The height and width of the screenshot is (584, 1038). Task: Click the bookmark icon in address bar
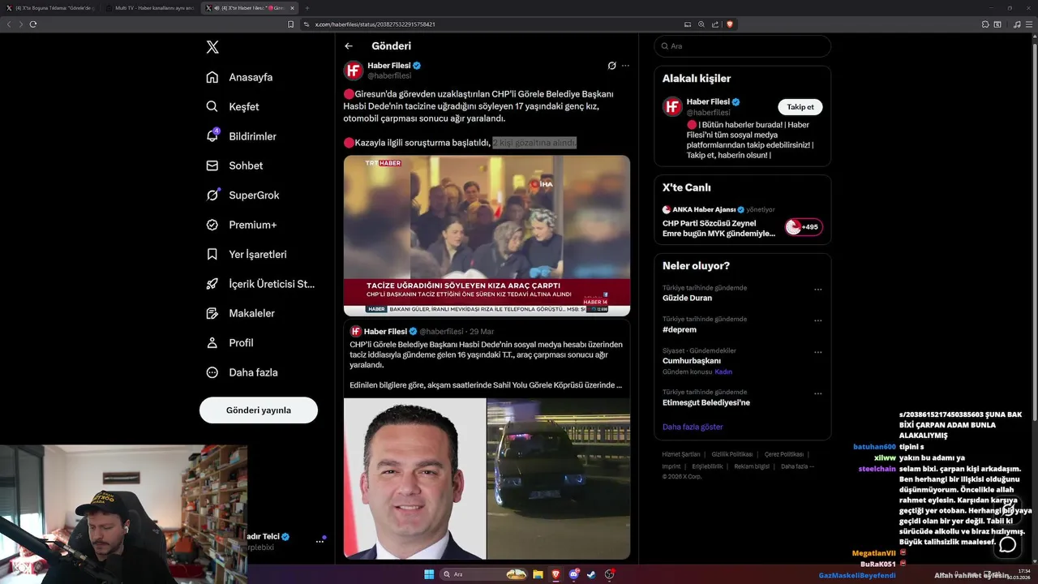click(x=290, y=24)
